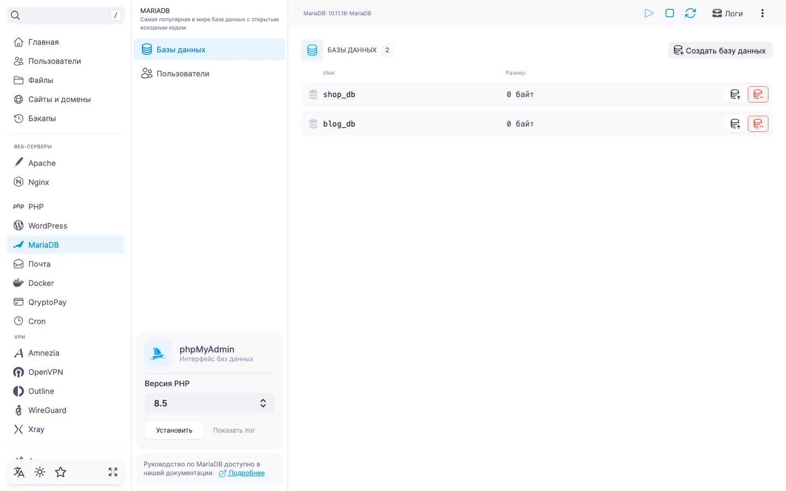Viewport: 786px width, 491px height.
Task: Open the Outline VPN page
Action: tap(65, 391)
